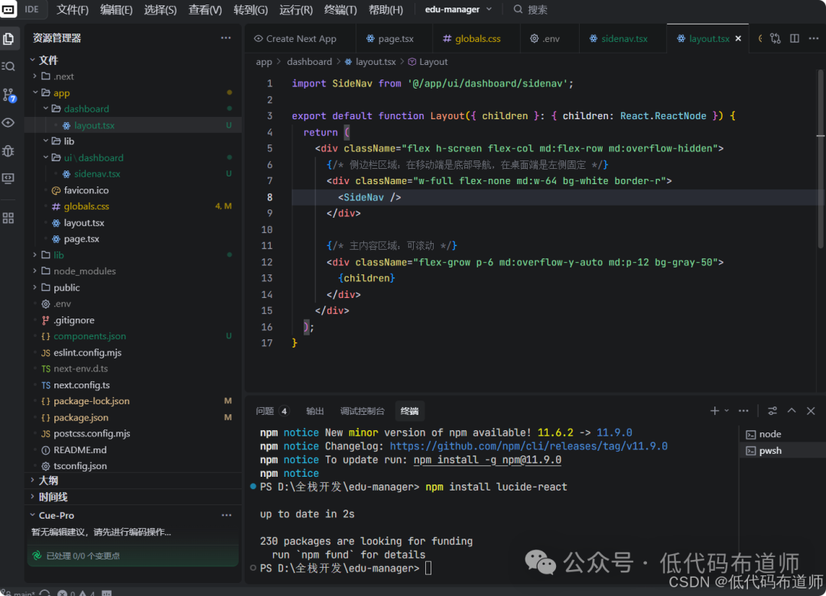The height and width of the screenshot is (596, 826).
Task: Open the remote explorer monitor icon in the activity bar
Action: coord(8,178)
